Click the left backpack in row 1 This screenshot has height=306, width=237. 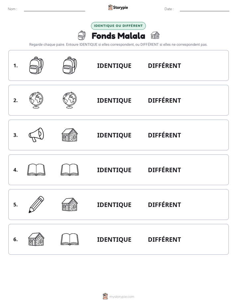pos(36,65)
